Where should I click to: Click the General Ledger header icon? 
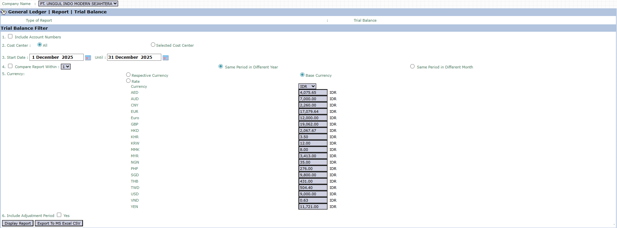click(x=4, y=12)
